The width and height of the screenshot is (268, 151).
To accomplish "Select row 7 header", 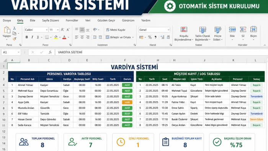I will 3,102.
